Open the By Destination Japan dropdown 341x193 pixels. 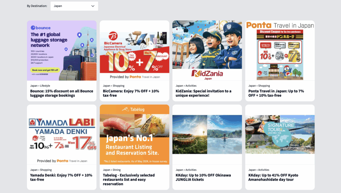(74, 6)
